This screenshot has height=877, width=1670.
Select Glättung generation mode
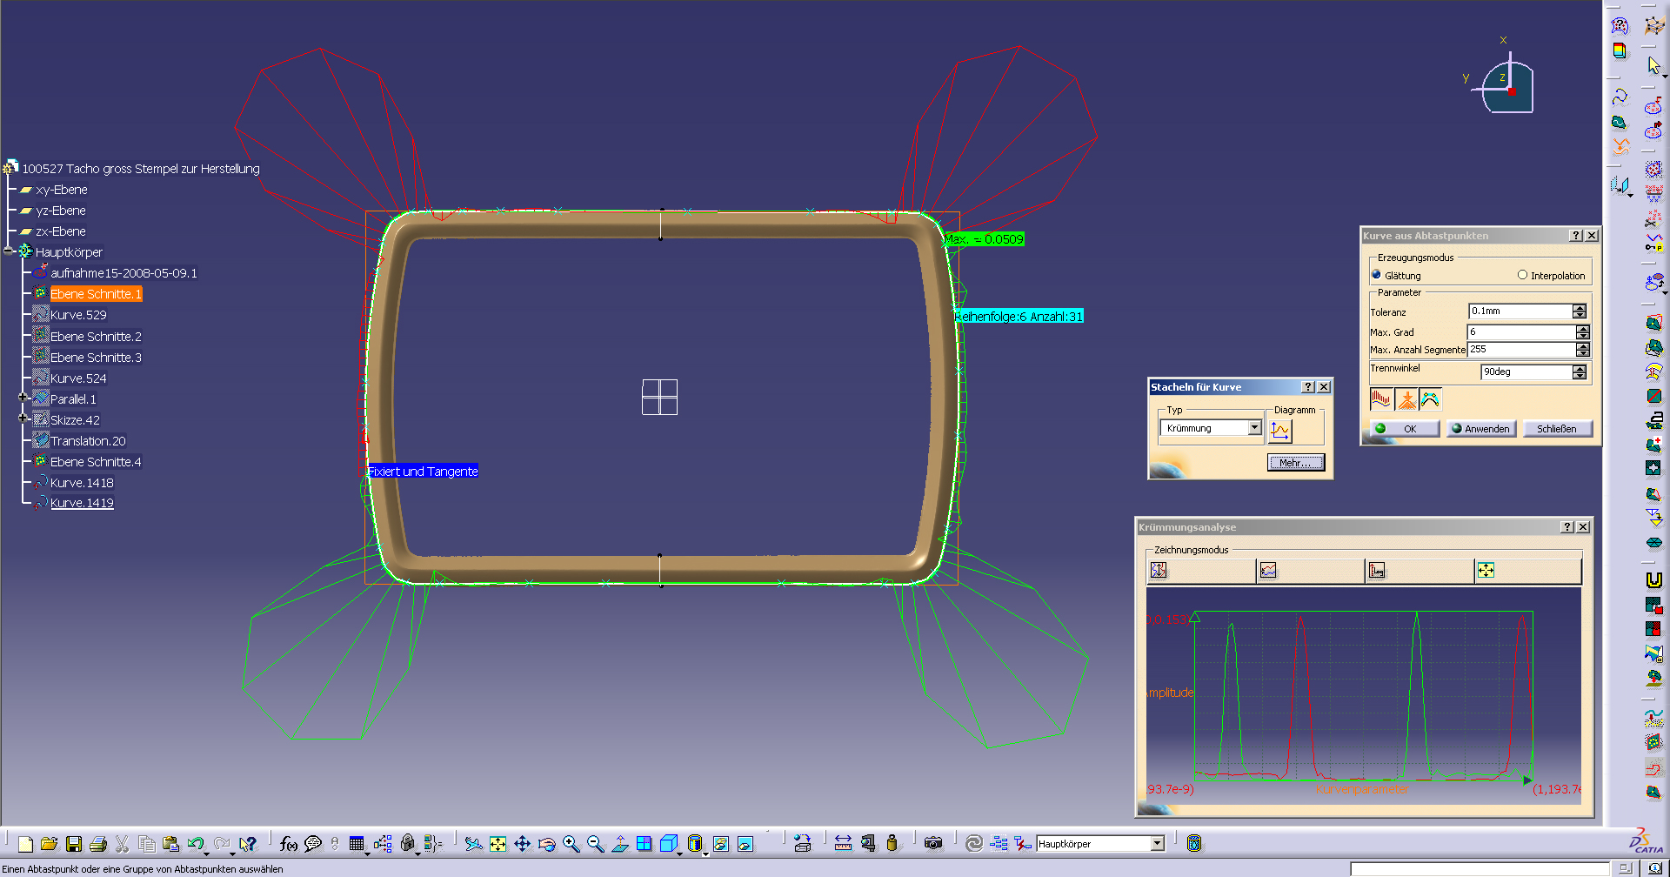pos(1396,276)
